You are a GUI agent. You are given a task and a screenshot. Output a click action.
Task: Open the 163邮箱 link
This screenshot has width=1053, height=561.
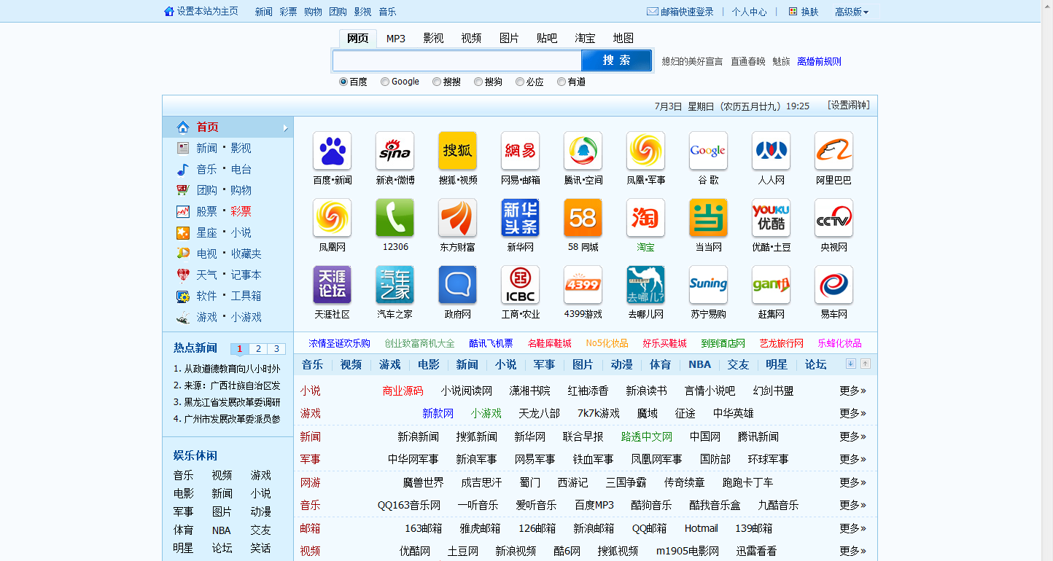[x=423, y=528]
